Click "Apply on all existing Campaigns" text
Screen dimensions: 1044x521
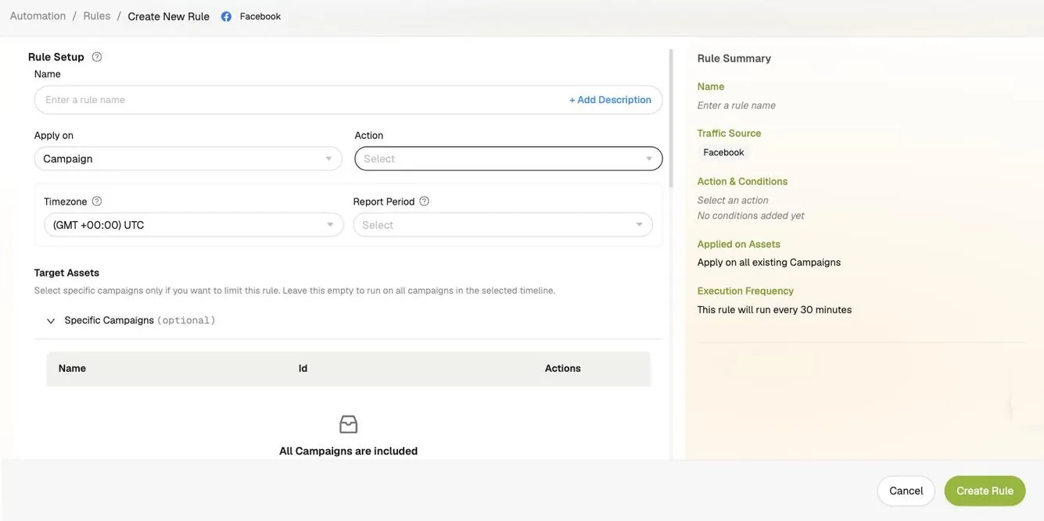tap(769, 262)
